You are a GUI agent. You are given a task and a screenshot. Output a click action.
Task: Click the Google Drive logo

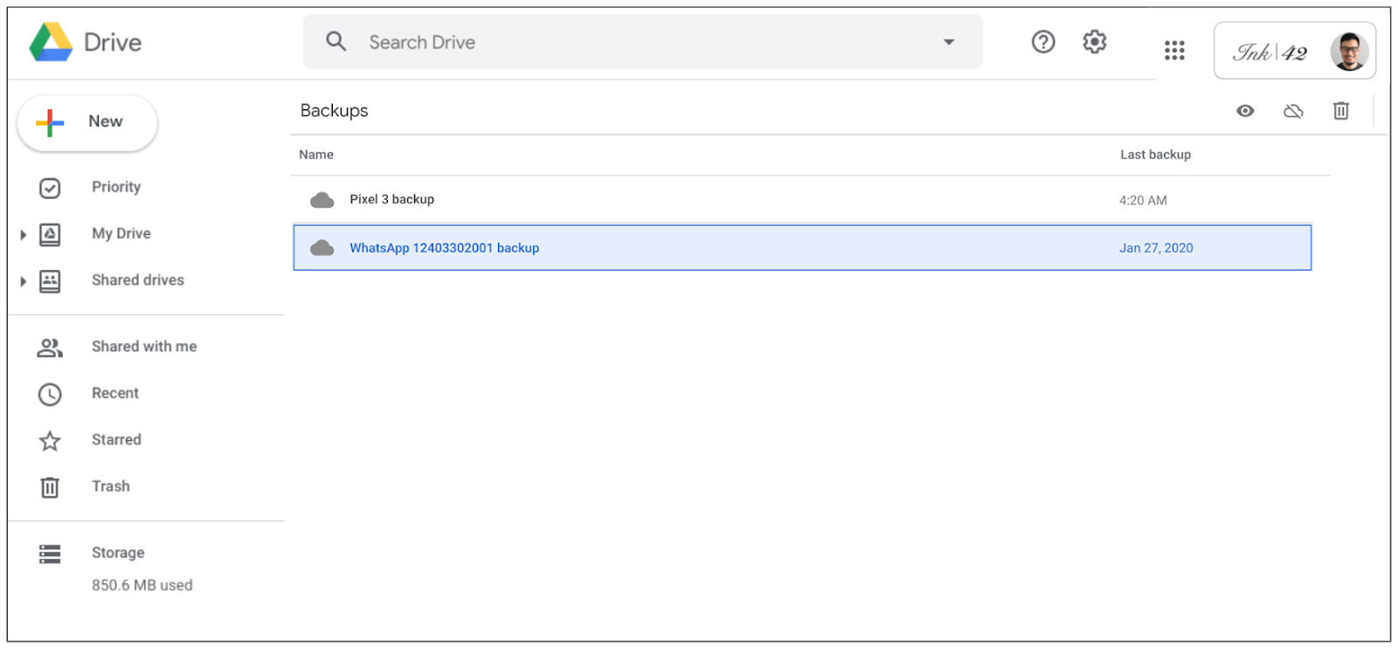pos(51,42)
